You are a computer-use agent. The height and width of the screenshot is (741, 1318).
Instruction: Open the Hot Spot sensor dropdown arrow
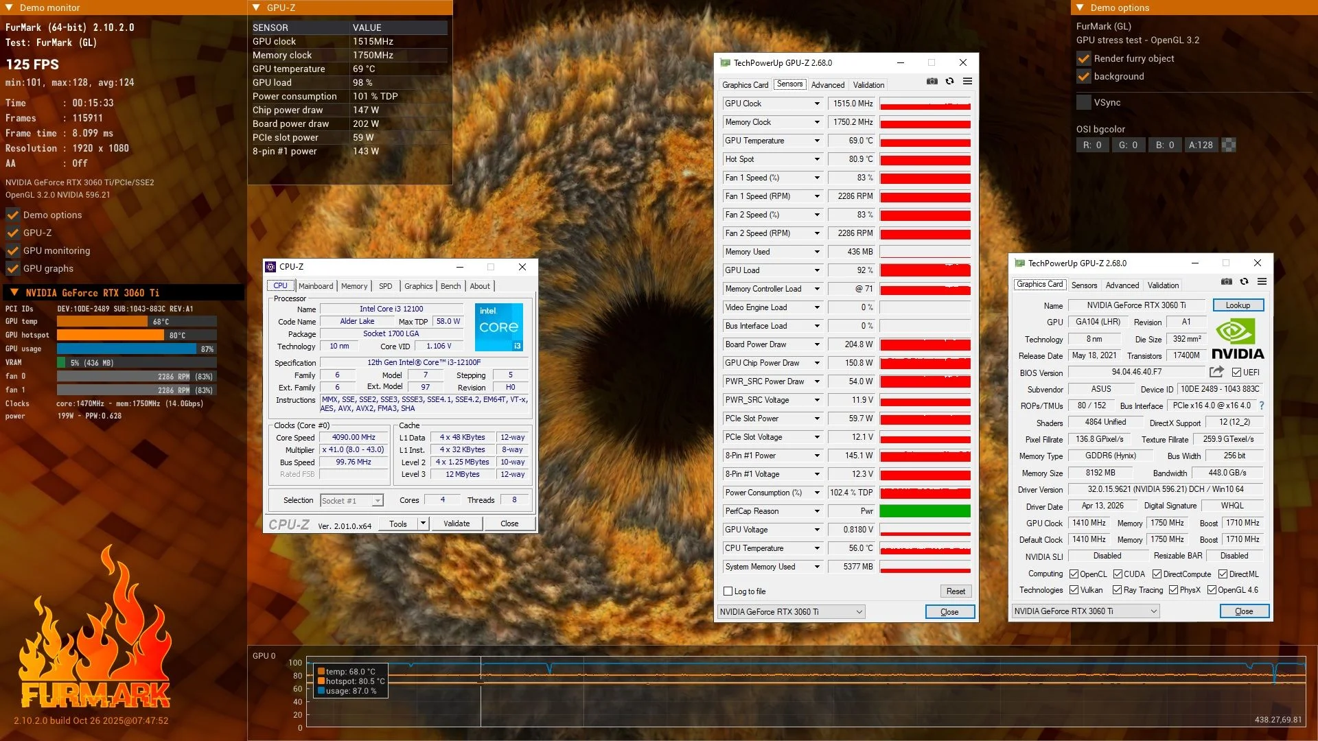click(817, 159)
